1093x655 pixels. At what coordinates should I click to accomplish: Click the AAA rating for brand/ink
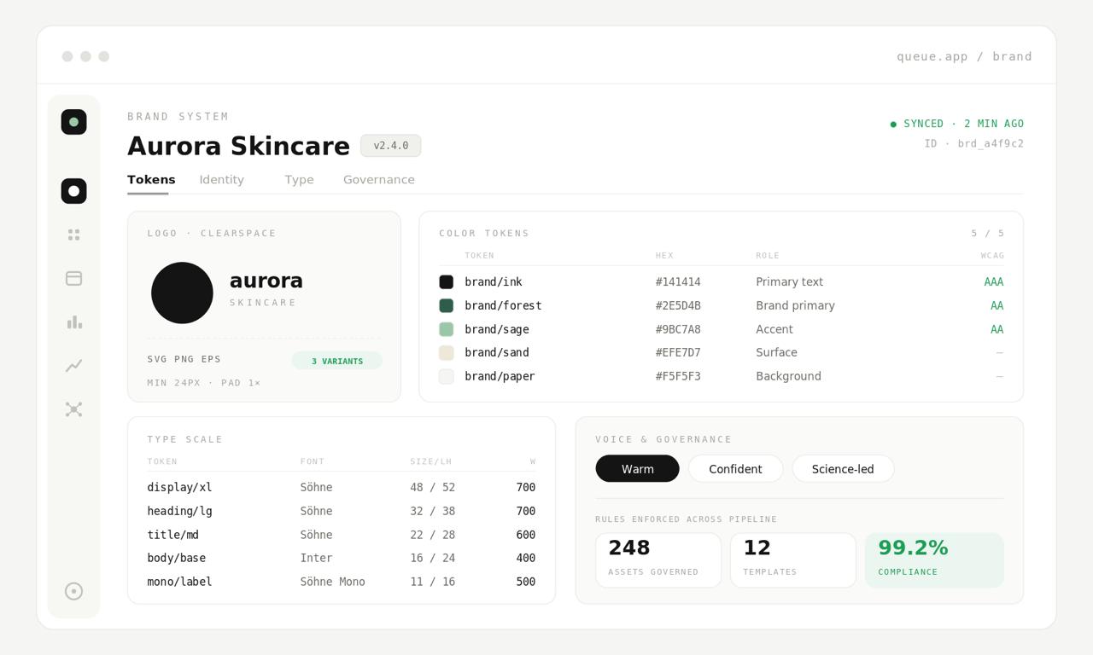[993, 282]
